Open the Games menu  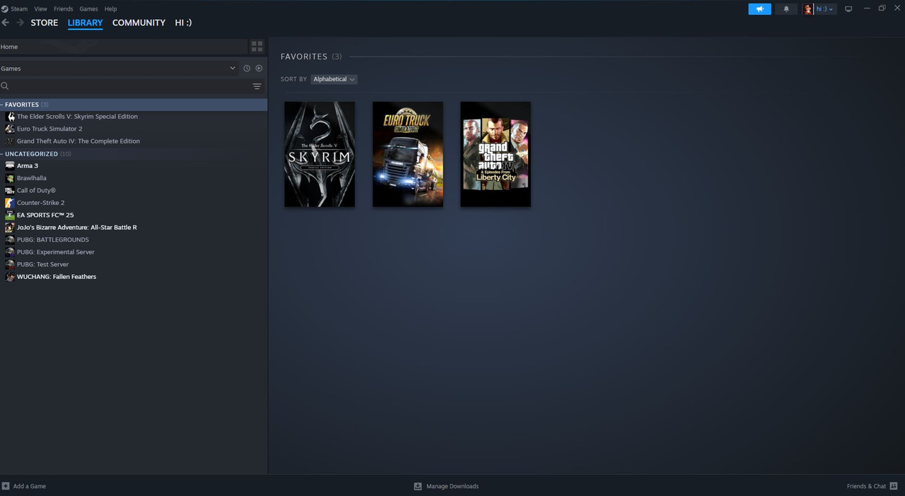[x=88, y=9]
